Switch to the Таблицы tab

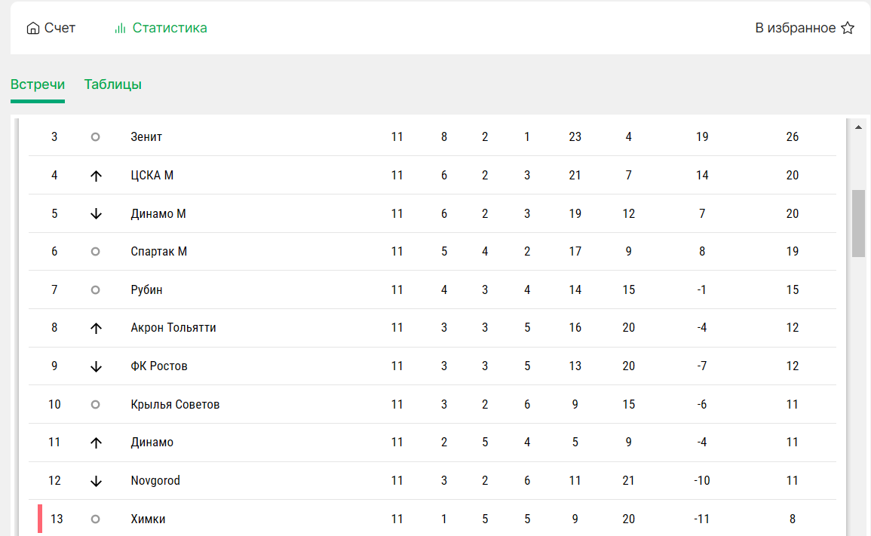click(113, 84)
